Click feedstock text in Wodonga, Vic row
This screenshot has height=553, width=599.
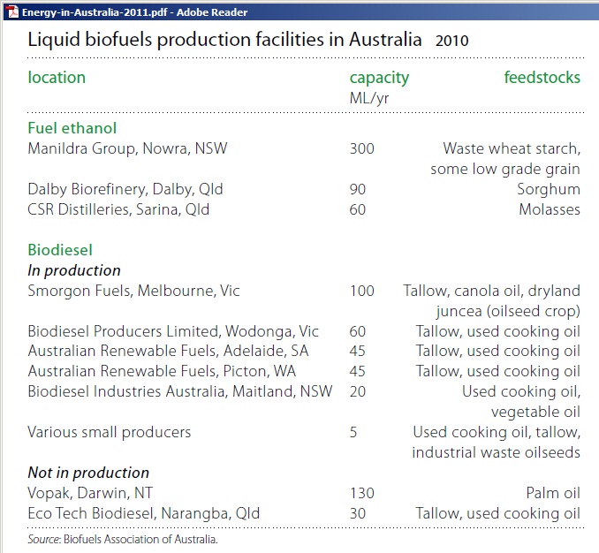pos(498,331)
